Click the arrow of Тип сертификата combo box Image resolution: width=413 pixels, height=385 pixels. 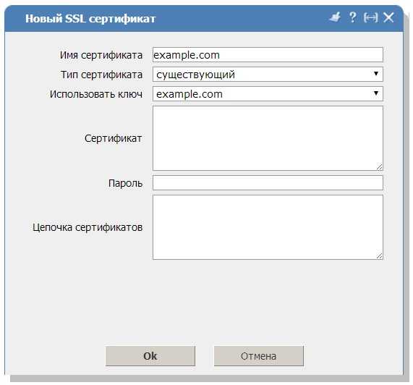click(x=376, y=74)
